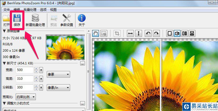Flip image vertically with the arrow icon
This screenshot has height=111, width=218.
(x=139, y=33)
